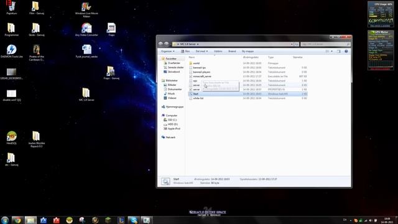Image resolution: width=398 pixels, height=224 pixels.
Task: Open the blue A application in taskbar
Action: [44, 220]
